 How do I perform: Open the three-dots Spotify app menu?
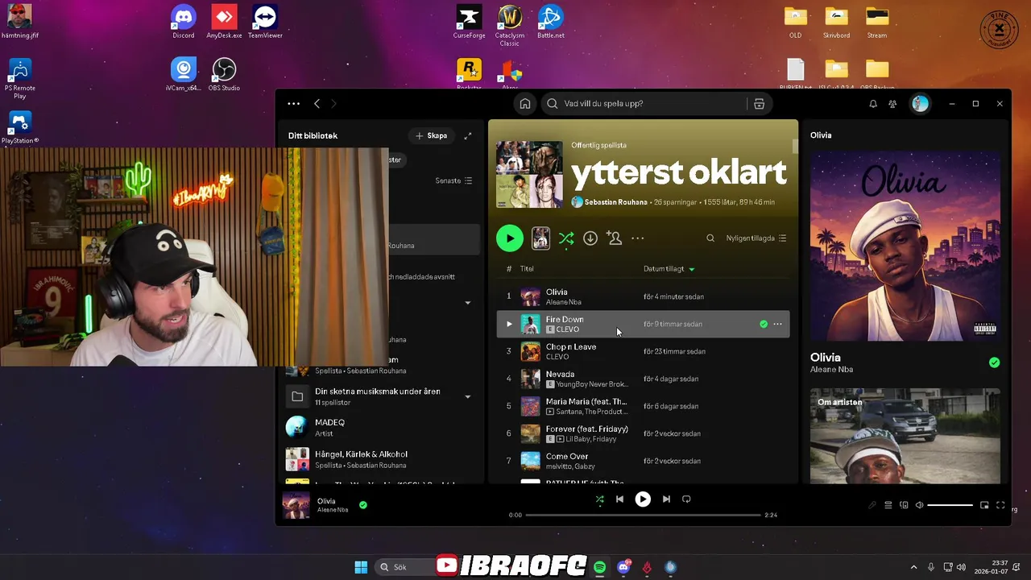[x=294, y=103]
